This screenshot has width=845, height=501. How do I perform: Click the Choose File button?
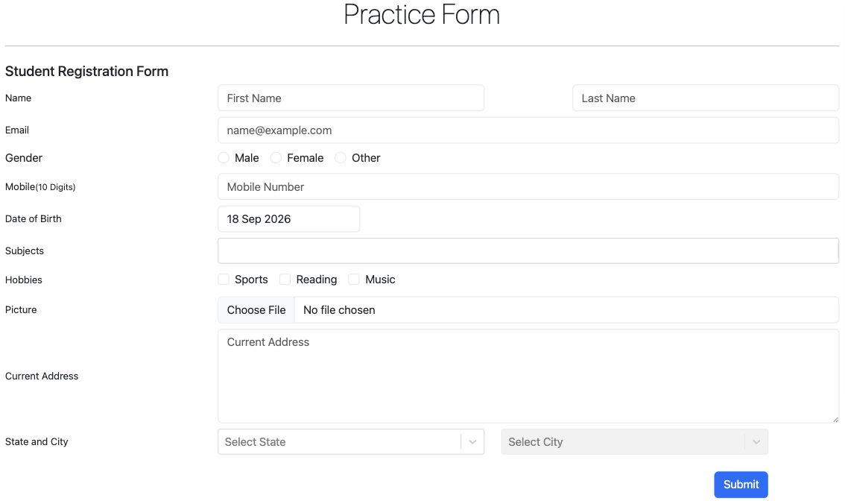coord(256,310)
